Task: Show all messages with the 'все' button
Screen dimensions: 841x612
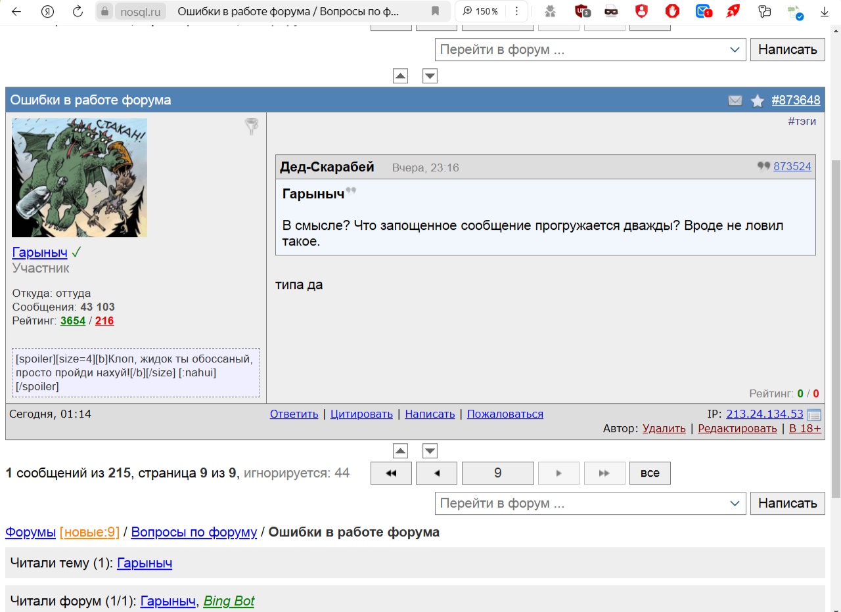Action: point(650,473)
